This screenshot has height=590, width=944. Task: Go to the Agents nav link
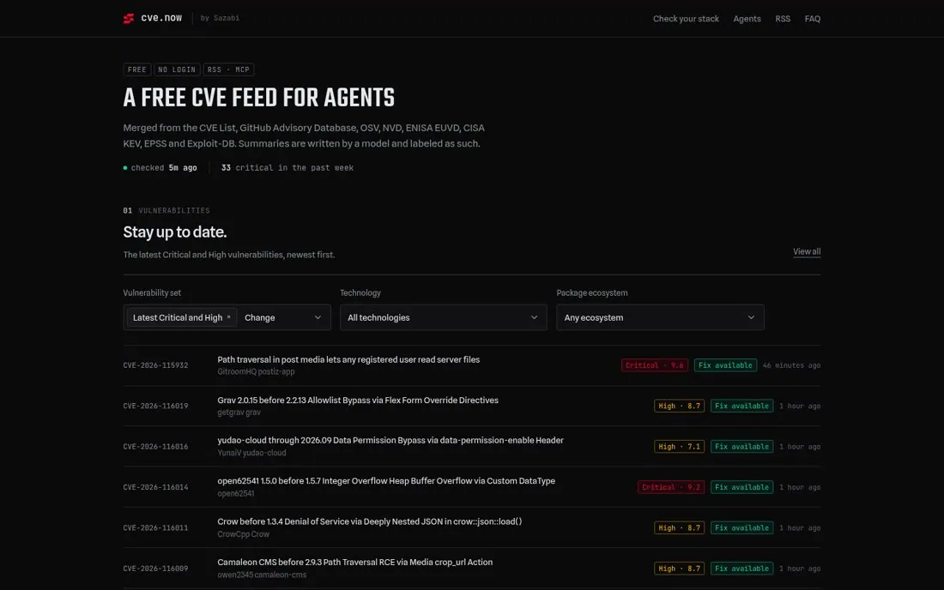[x=747, y=19]
